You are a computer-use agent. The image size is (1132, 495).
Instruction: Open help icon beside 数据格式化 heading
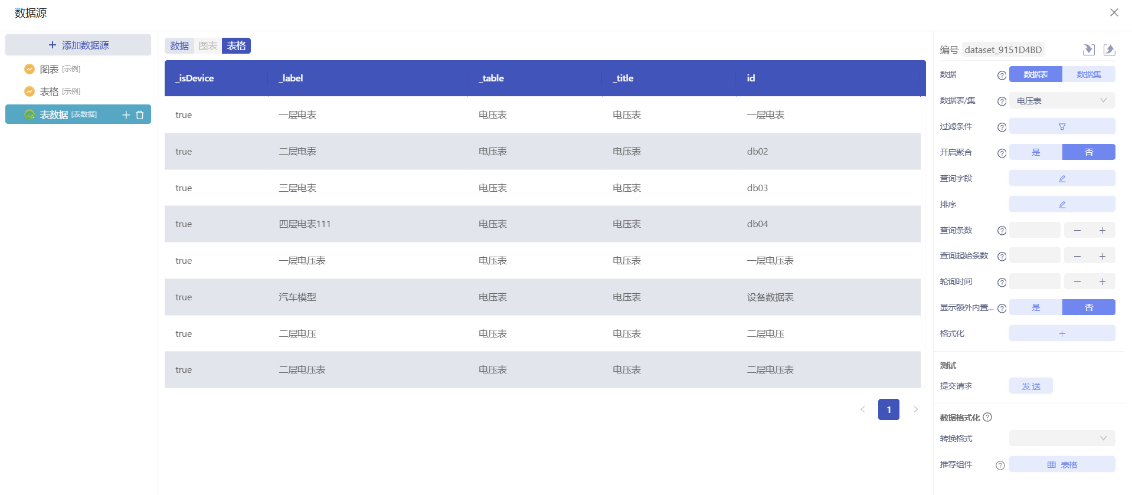987,417
